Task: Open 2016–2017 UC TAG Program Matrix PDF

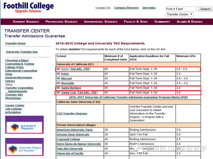Action: 128,97
